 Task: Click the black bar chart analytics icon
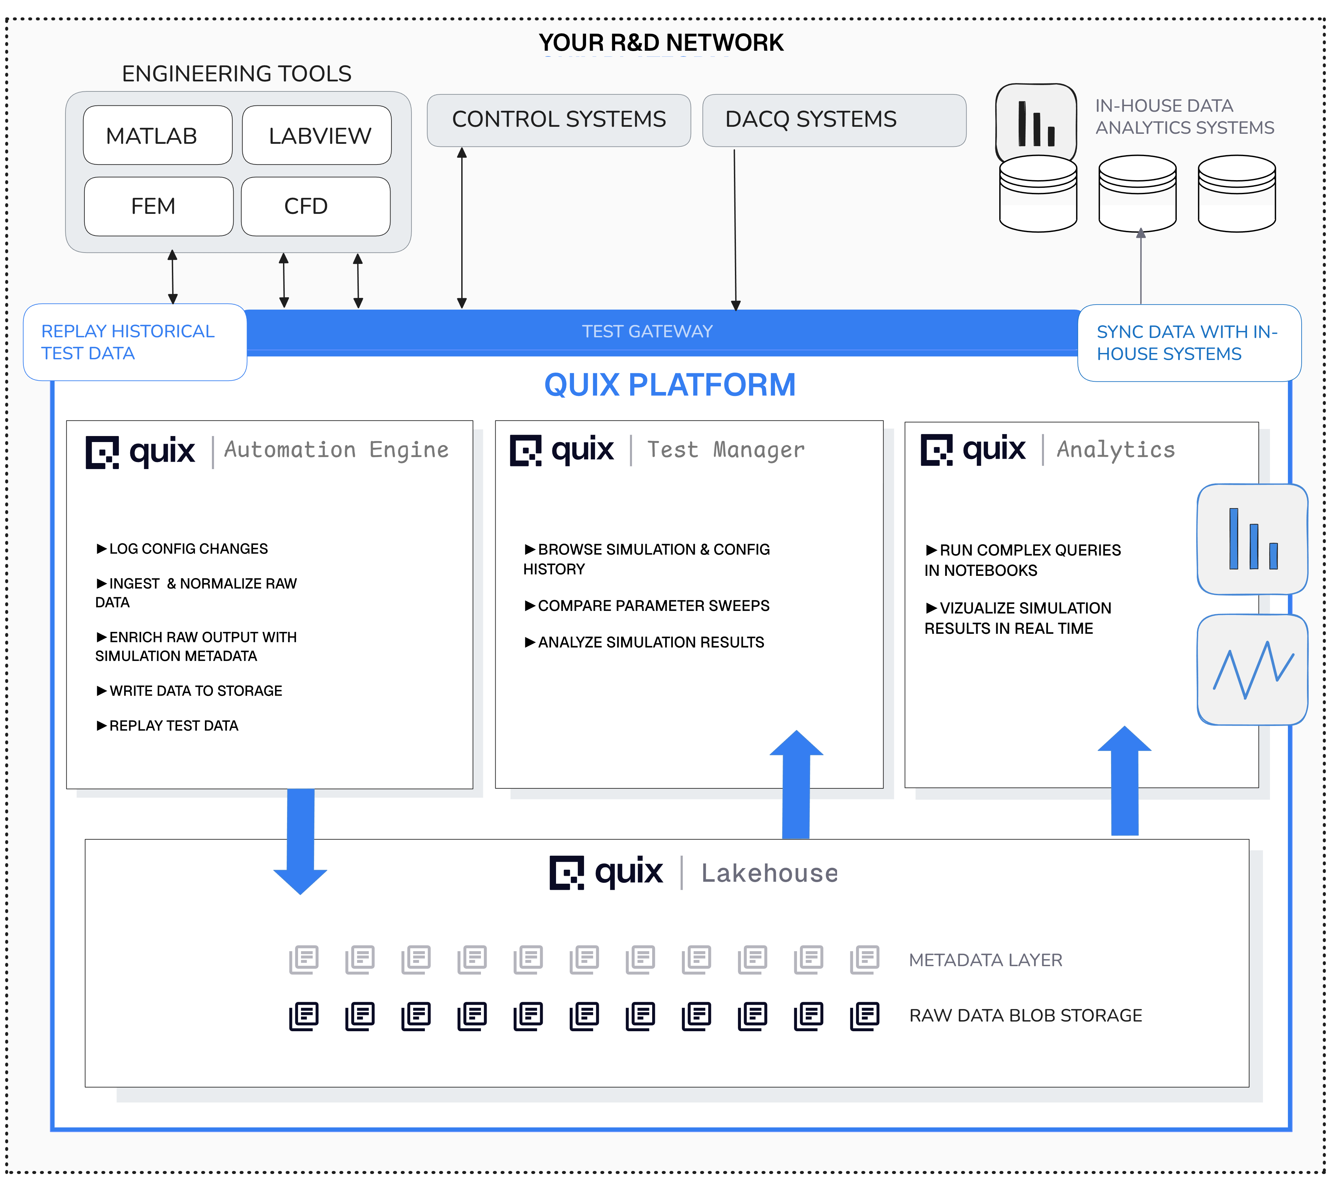pos(1035,122)
